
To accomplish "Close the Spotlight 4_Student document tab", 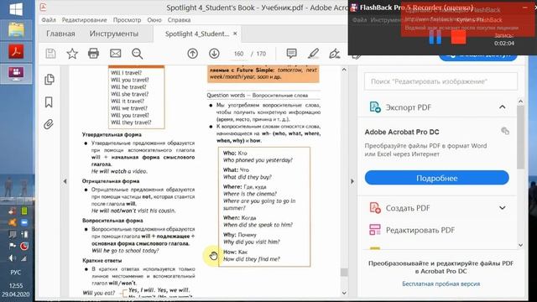I will pyautogui.click(x=235, y=34).
